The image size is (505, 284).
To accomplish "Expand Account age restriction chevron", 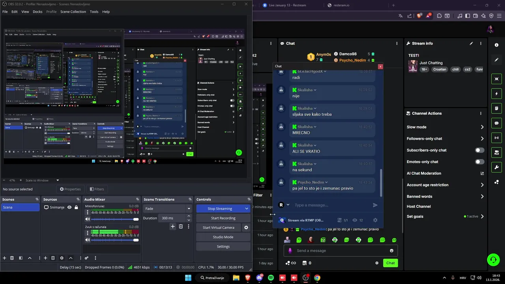I will tap(482, 185).
